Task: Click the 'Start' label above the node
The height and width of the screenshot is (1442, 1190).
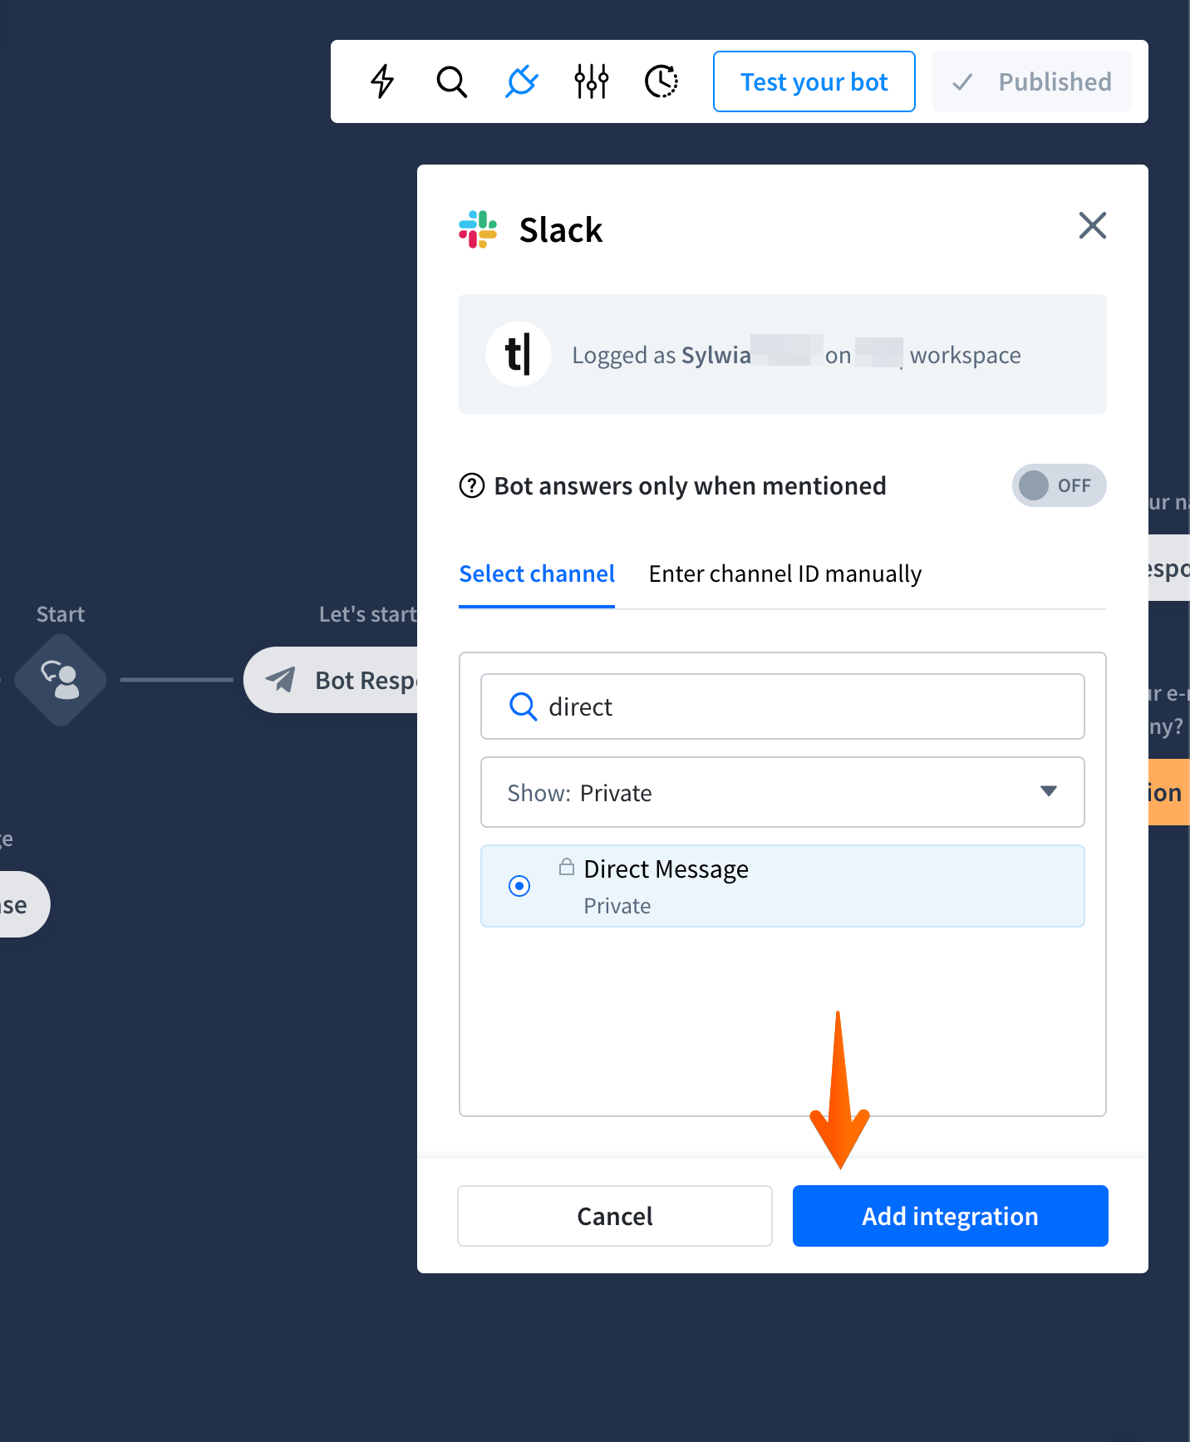Action: pos(61,614)
